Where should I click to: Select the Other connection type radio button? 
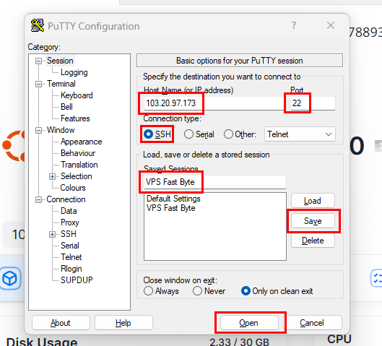tap(228, 134)
